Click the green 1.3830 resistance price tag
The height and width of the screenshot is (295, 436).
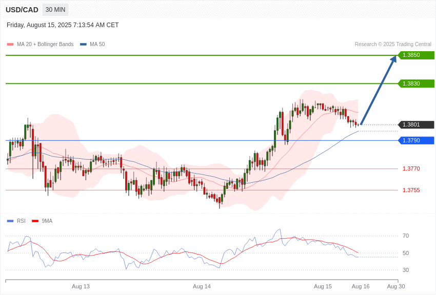pyautogui.click(x=417, y=83)
